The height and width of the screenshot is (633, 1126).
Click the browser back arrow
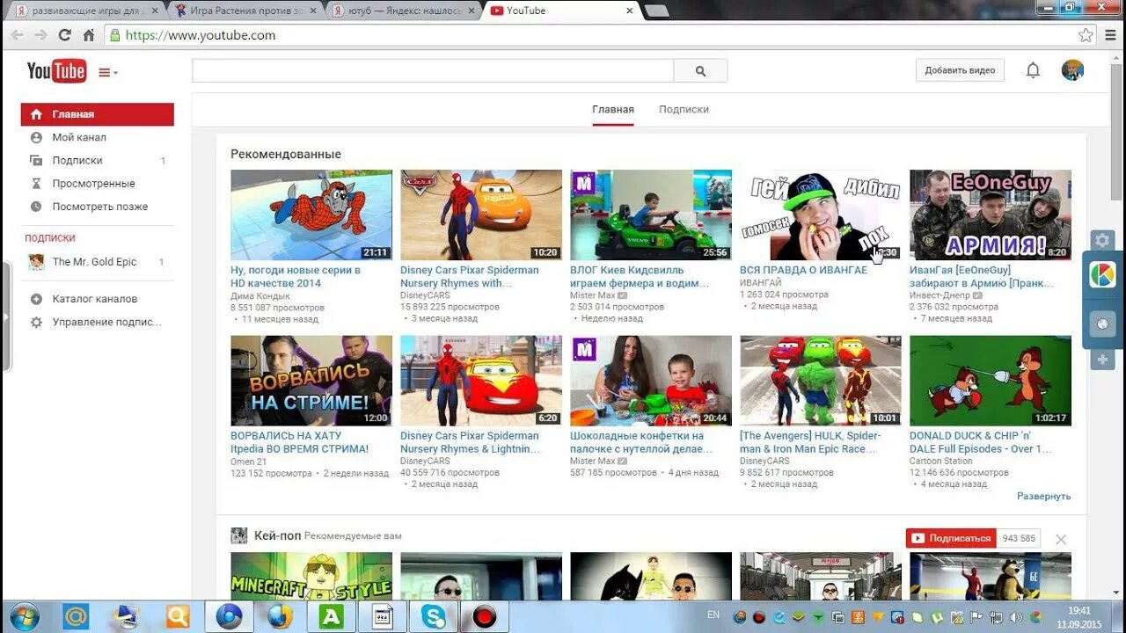coord(17,35)
